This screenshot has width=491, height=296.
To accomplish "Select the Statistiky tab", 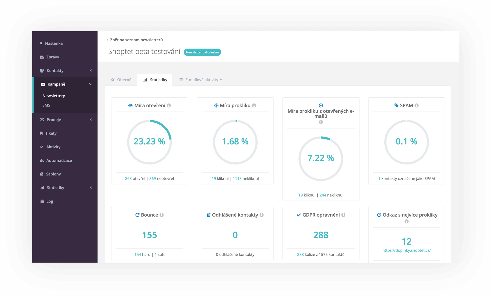I will point(155,80).
